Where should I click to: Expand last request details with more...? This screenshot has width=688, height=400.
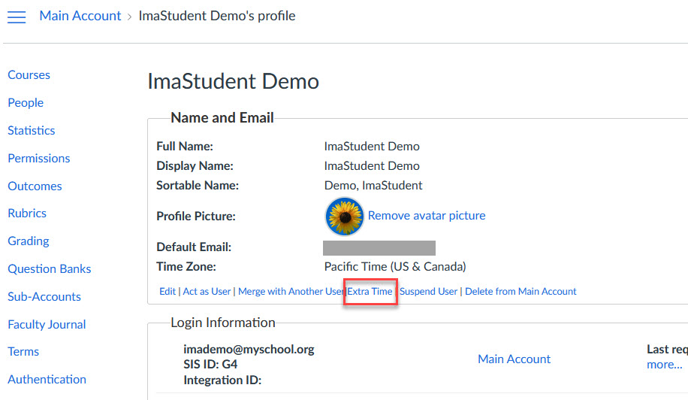664,365
